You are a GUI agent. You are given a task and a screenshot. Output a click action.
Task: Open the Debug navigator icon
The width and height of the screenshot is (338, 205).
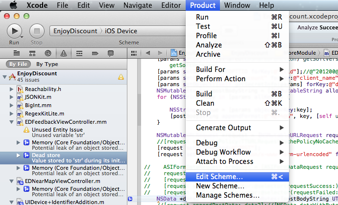[x=79, y=53]
